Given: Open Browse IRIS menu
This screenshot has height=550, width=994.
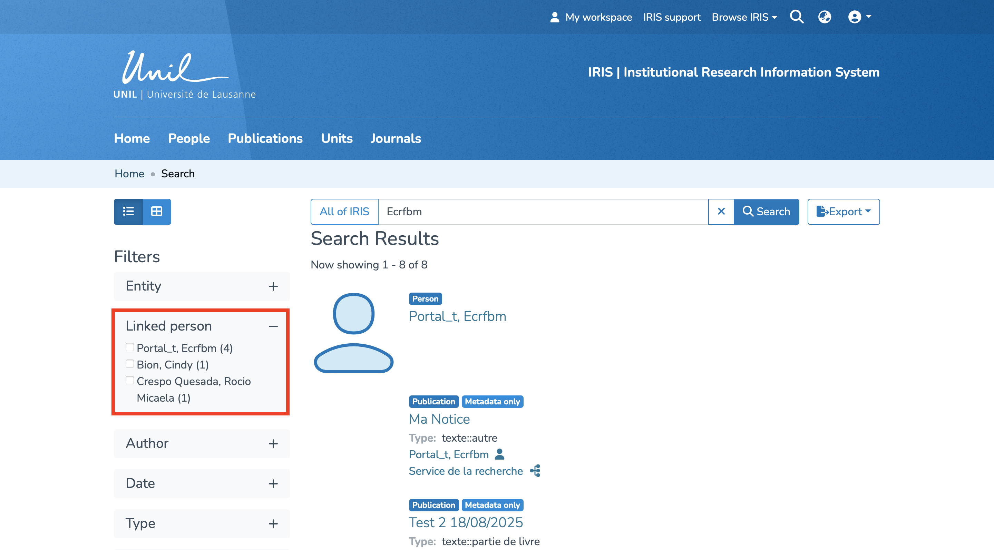Looking at the screenshot, I should pos(744,17).
